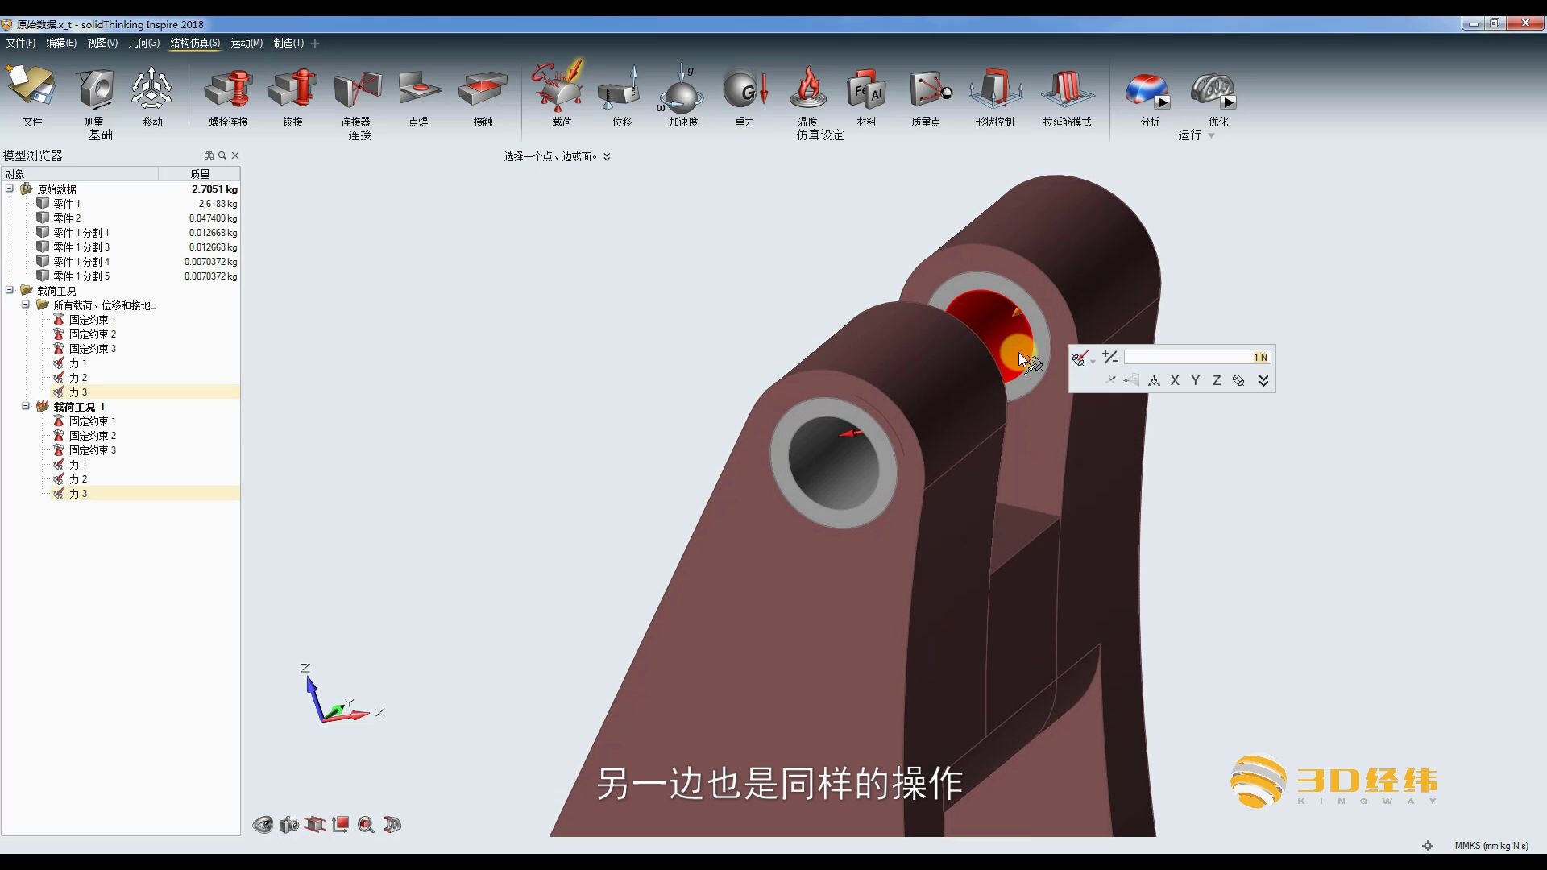Select the 拉延筋模式 bead pattern tool
Image resolution: width=1547 pixels, height=870 pixels.
click(1067, 89)
